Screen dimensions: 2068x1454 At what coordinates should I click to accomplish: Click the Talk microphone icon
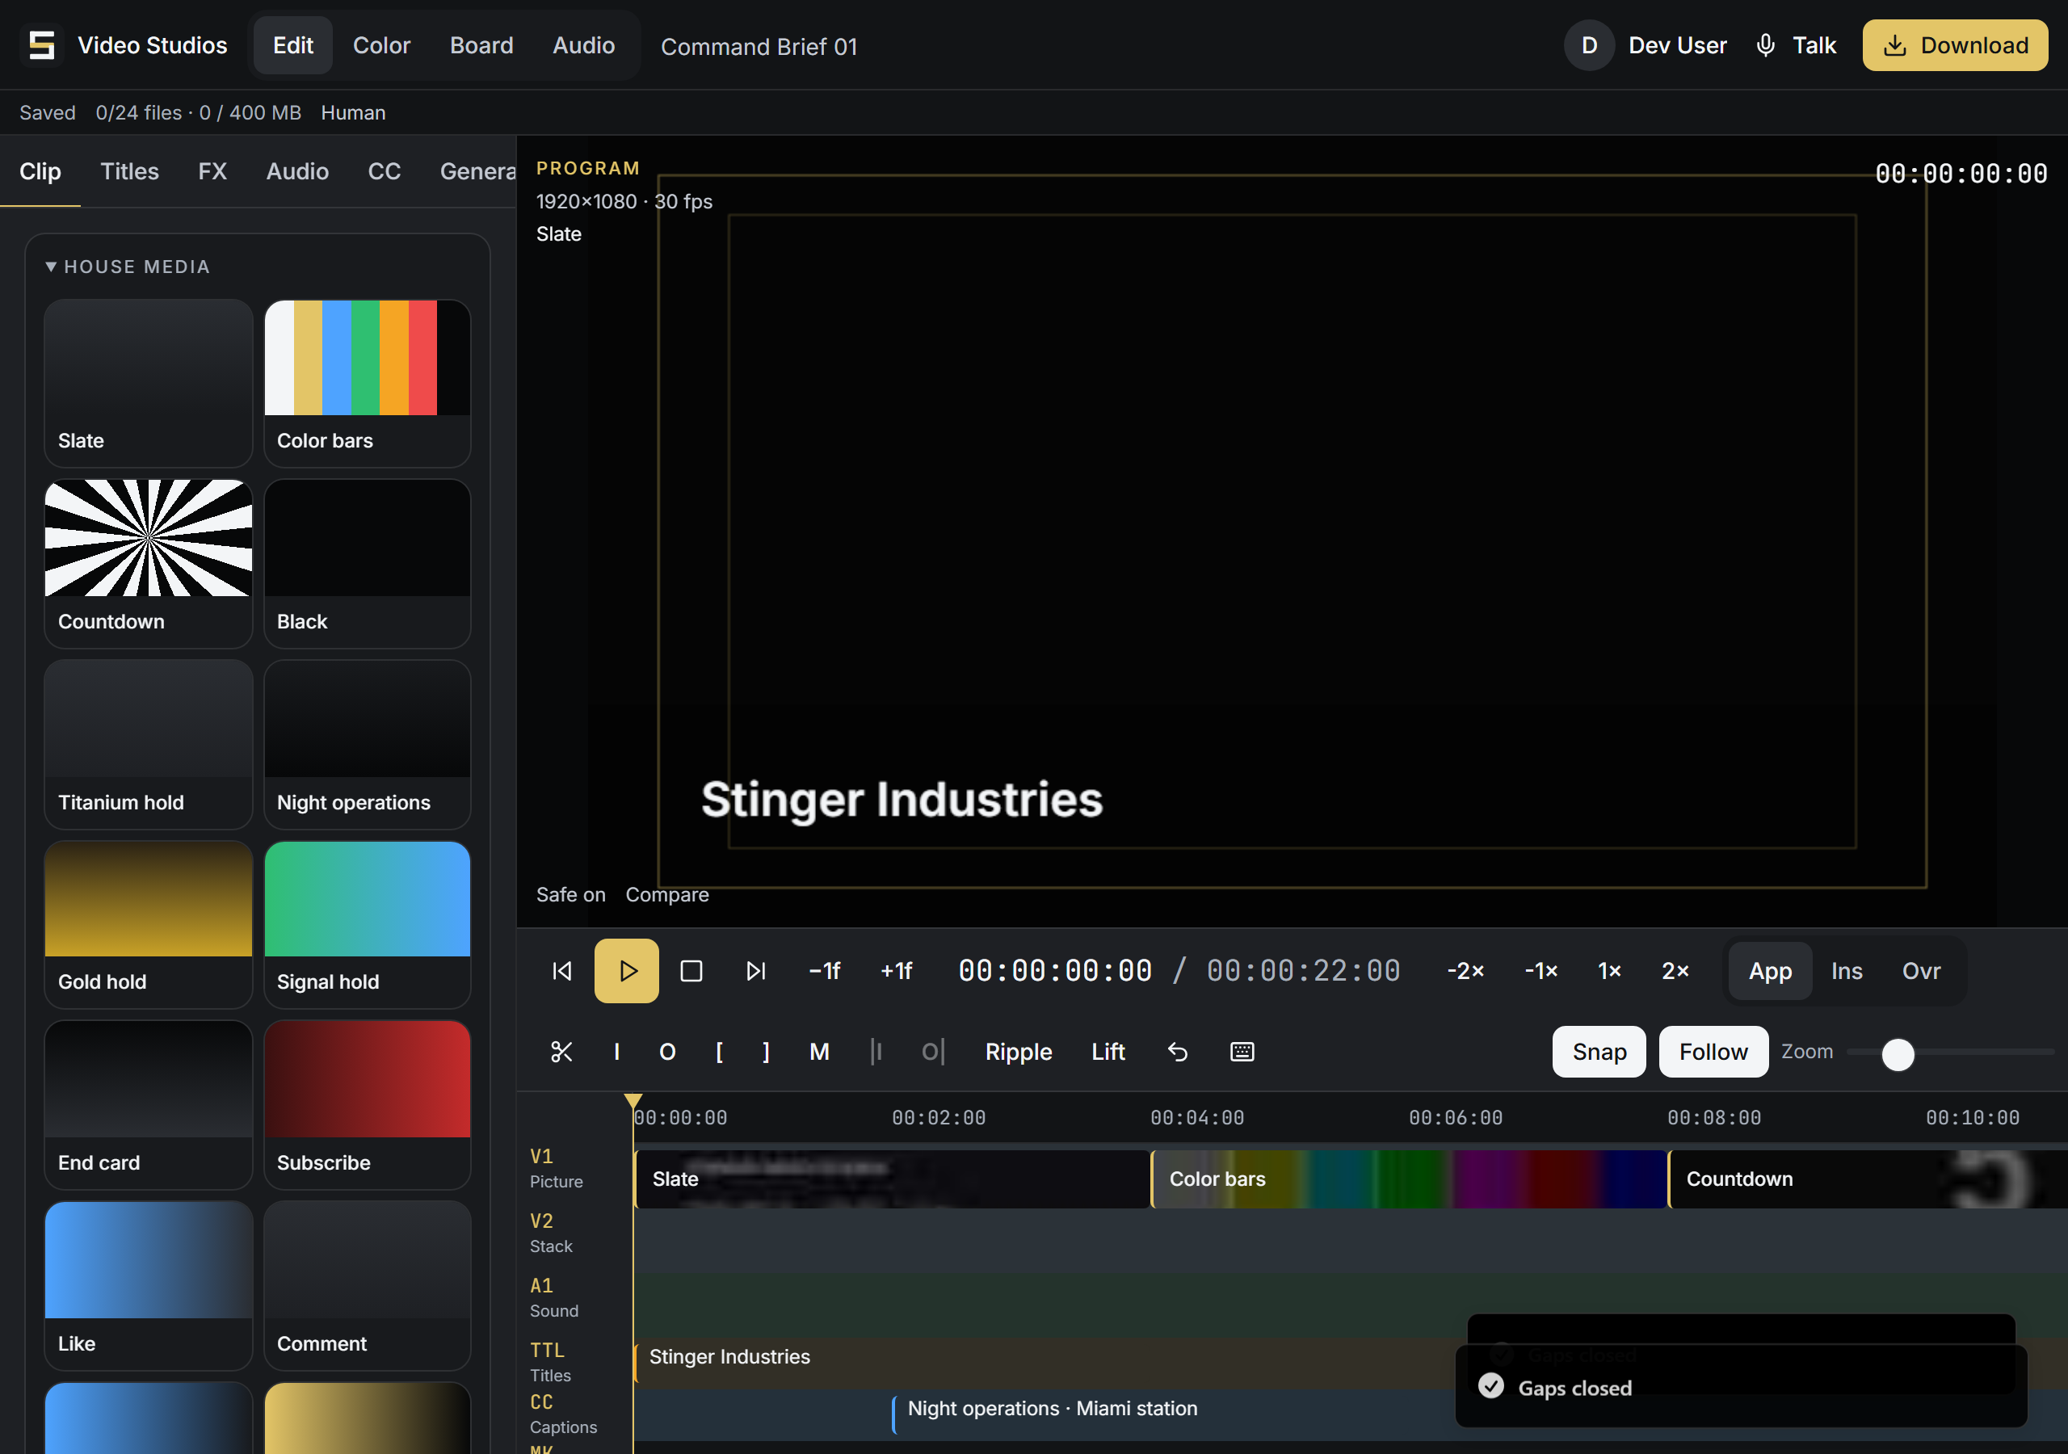pos(1765,45)
